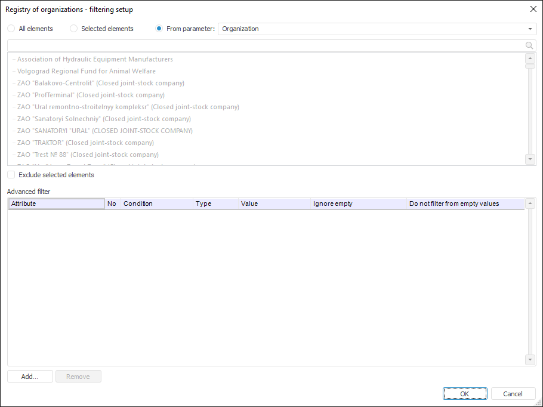543x407 pixels.
Task: Confirm the filter with OK
Action: click(464, 394)
